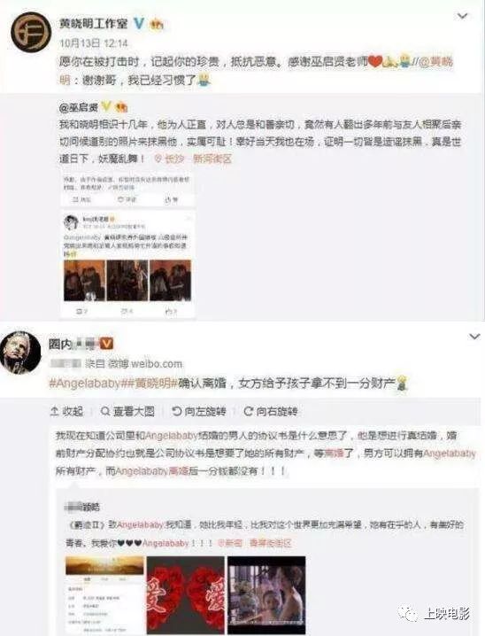Image resolution: width=485 pixels, height=636 pixels.
Task: Open the red heart 爱 image thumbnail
Action: pos(185,595)
